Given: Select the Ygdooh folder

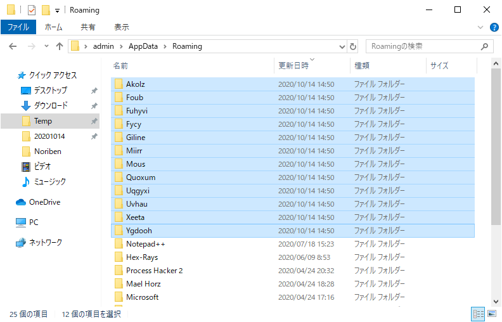Looking at the screenshot, I should pyautogui.click(x=293, y=231).
